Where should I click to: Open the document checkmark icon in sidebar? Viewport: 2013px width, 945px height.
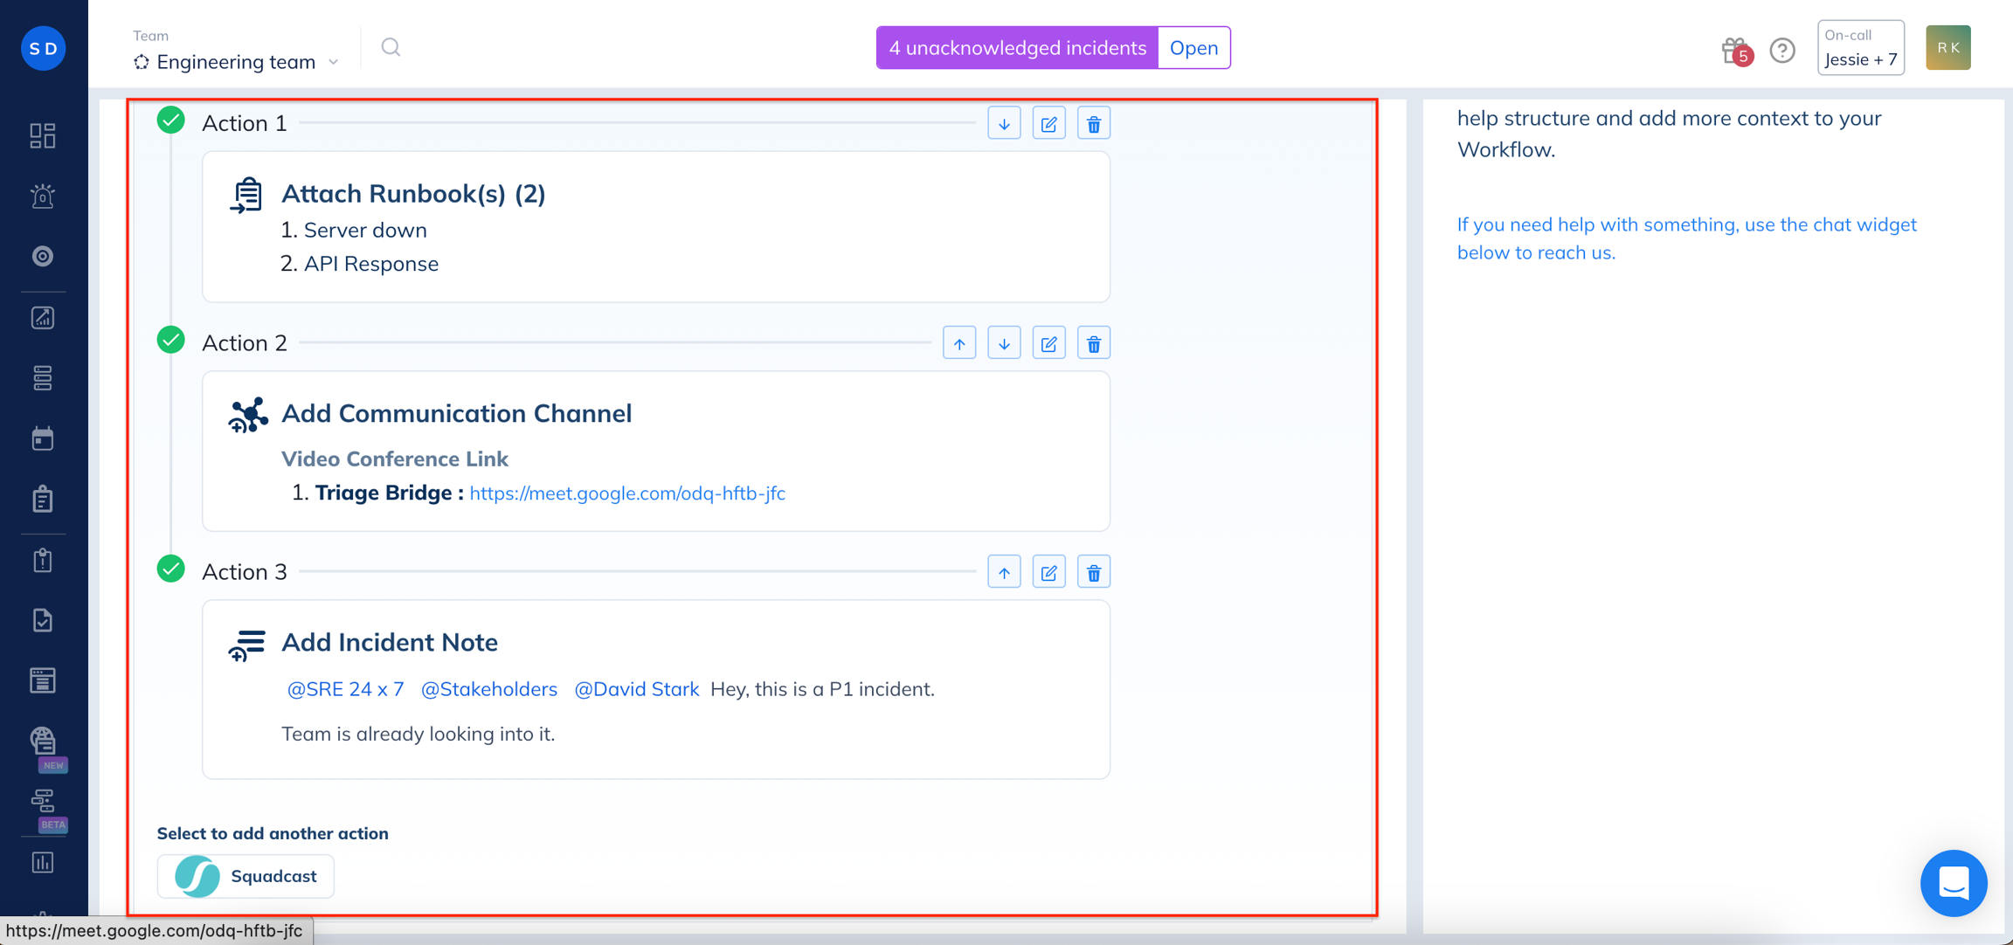pyautogui.click(x=43, y=620)
